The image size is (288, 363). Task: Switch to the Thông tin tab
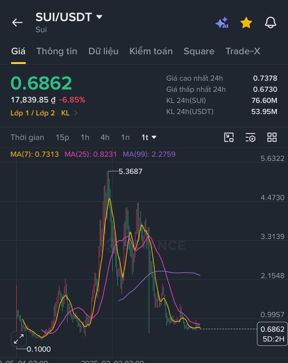tap(57, 51)
